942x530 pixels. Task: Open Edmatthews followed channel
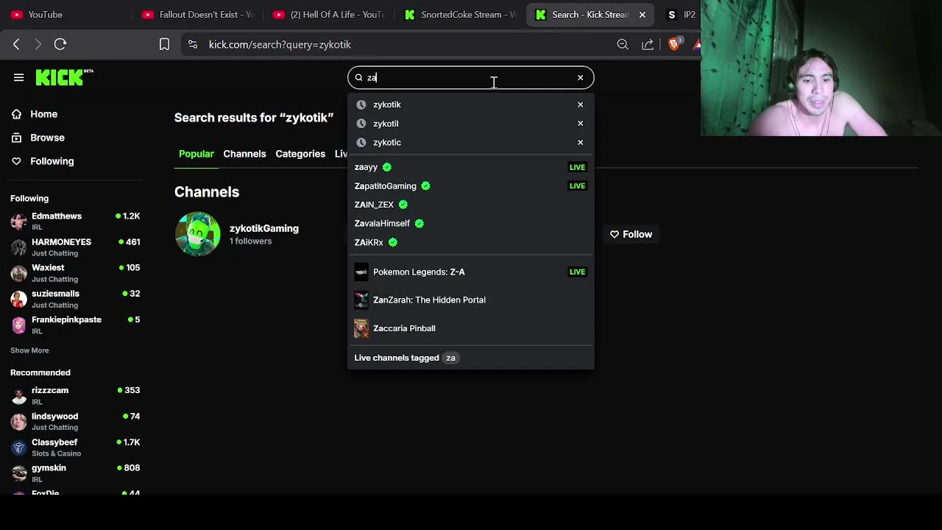tap(74, 222)
